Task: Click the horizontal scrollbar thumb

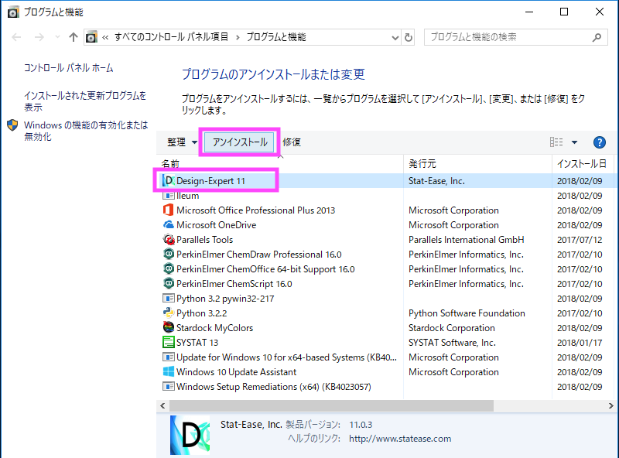Action: 332,405
